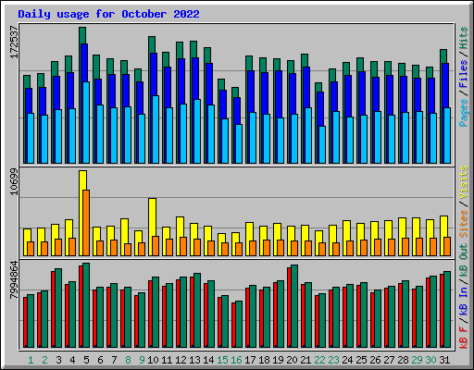Select day 23 on the x-axis

pos(333,360)
